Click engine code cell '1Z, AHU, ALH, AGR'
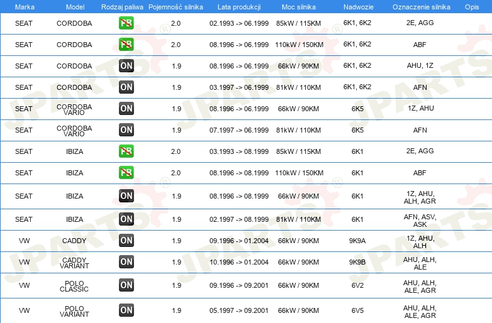The width and height of the screenshot is (492, 323). (x=420, y=197)
